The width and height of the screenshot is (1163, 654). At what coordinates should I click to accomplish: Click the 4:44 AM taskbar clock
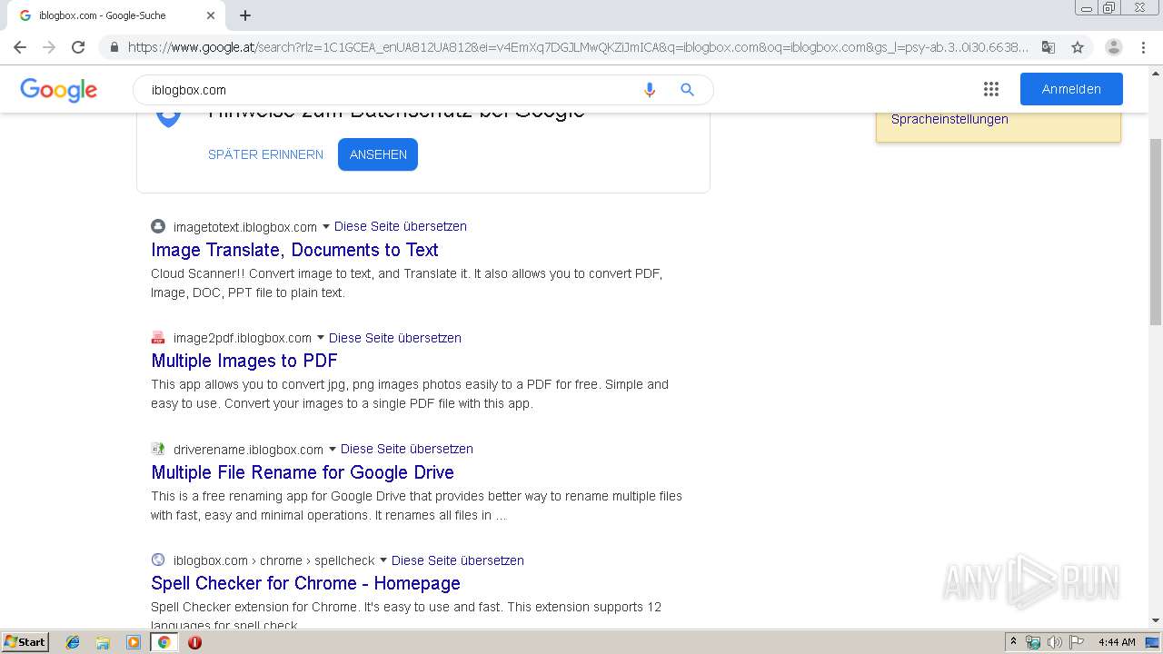[x=1117, y=642]
